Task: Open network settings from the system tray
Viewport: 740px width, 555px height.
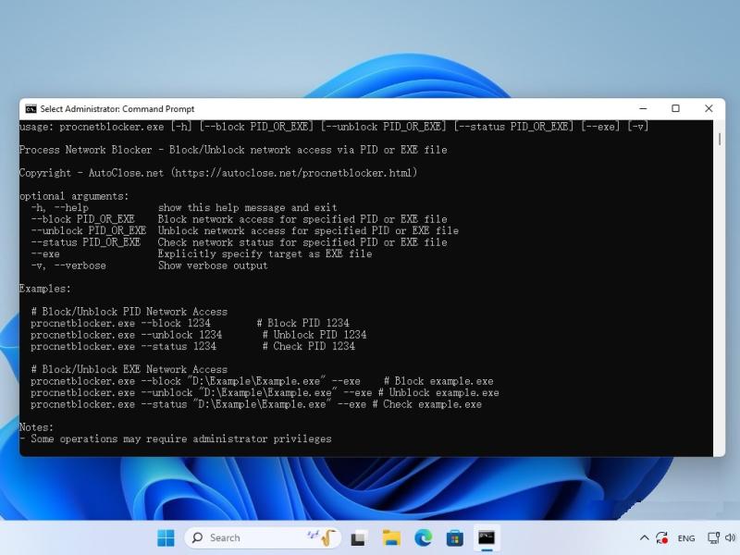Action: point(713,537)
